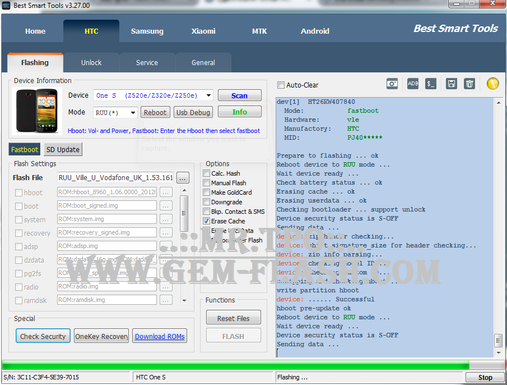Click the log panel scrollbar thumb
This screenshot has height=385, width=507.
499,341
